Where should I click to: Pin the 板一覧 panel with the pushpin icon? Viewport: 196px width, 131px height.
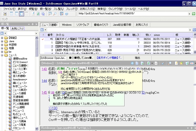point(33,24)
